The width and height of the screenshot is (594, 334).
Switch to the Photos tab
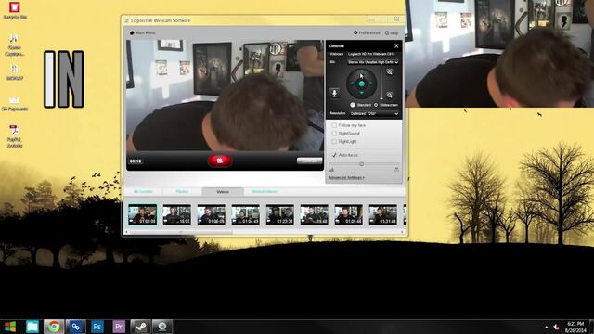(x=182, y=192)
